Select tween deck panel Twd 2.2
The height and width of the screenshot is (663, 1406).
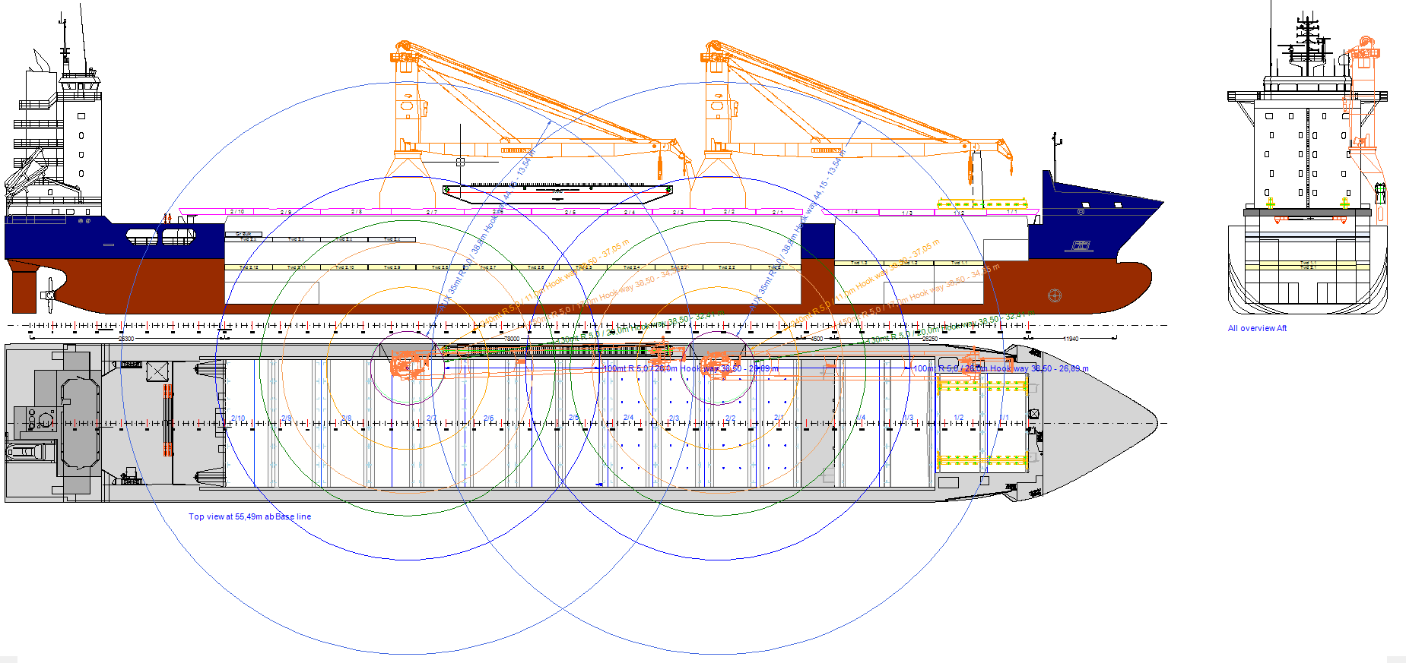(727, 267)
